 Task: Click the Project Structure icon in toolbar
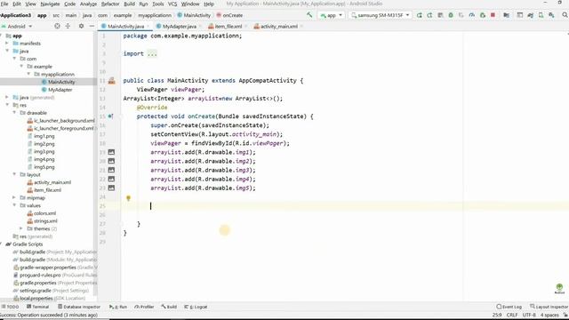point(506,15)
